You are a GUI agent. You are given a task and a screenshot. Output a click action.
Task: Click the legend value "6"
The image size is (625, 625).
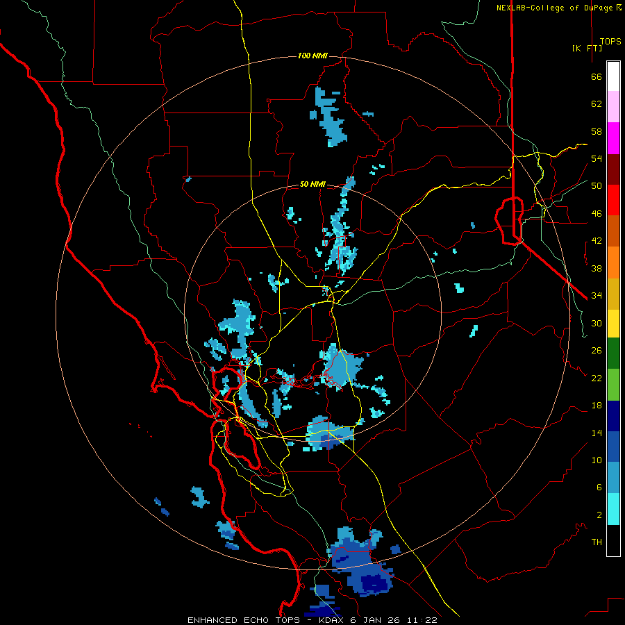coord(599,487)
